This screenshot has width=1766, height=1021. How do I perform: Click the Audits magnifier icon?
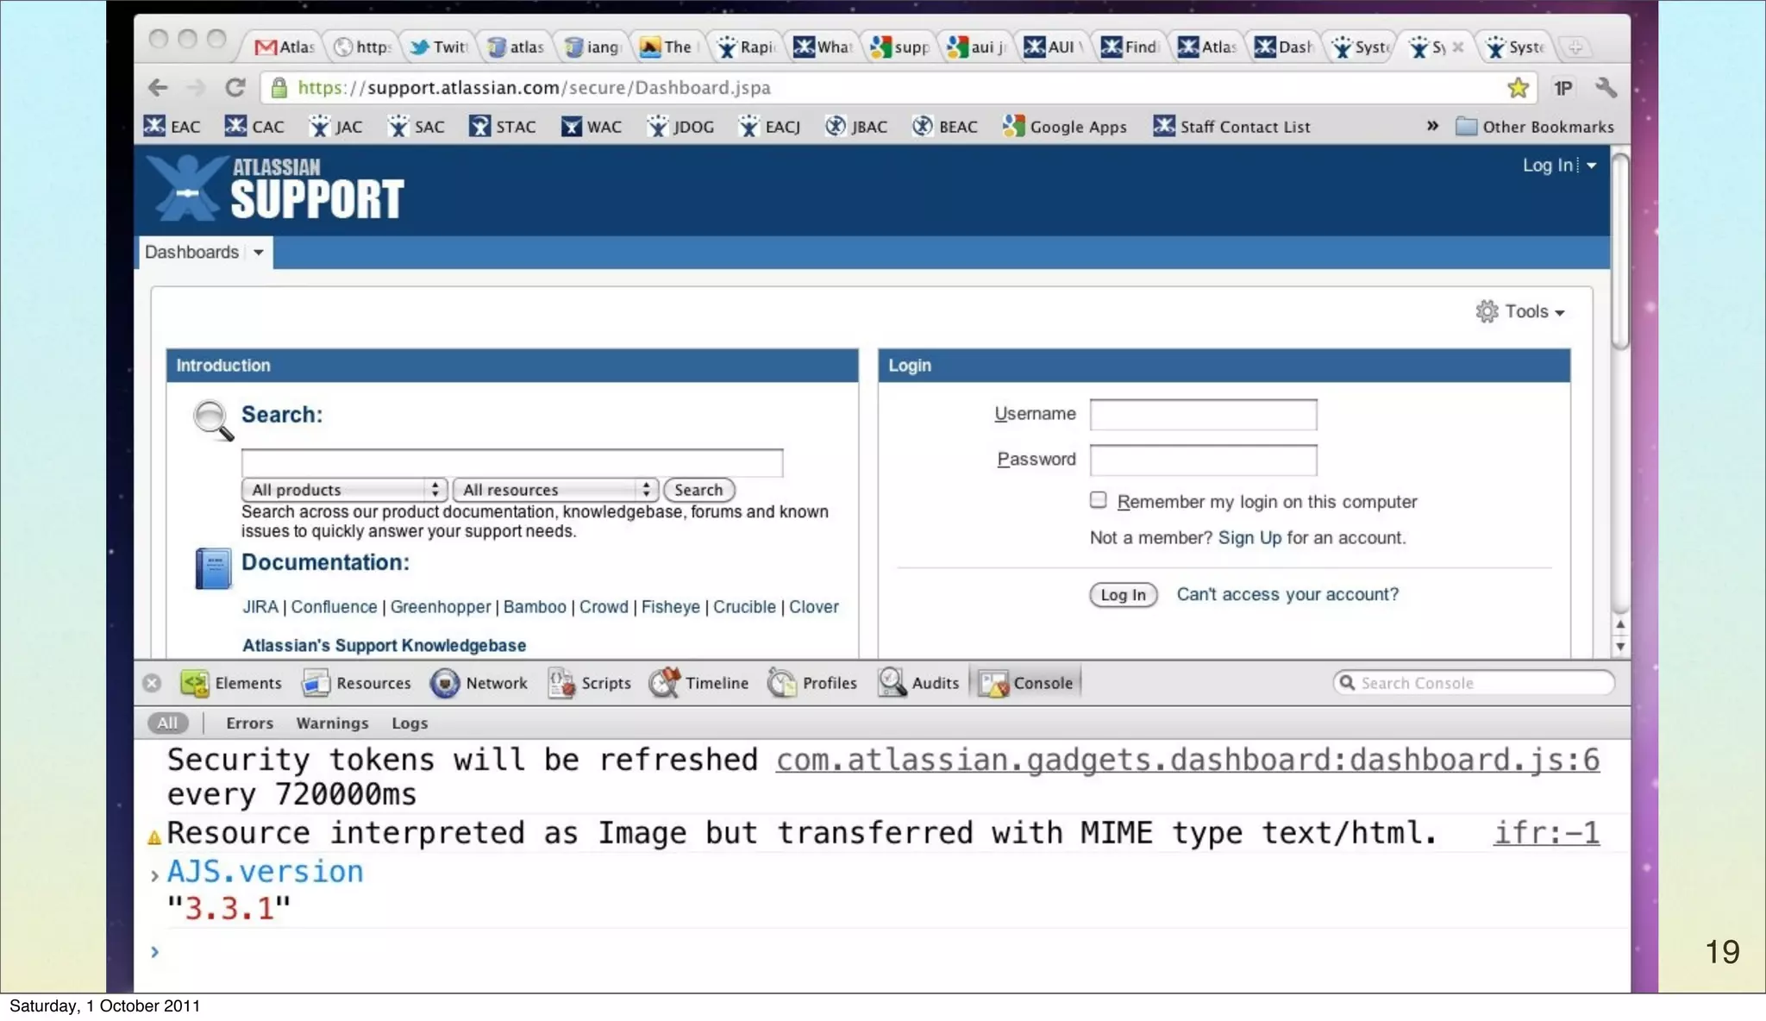coord(892,683)
